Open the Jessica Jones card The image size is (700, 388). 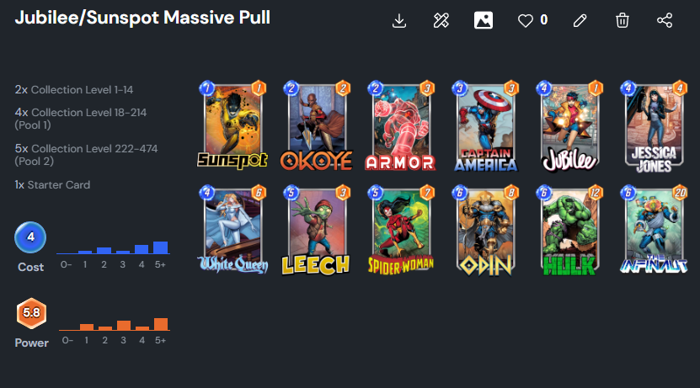pos(654,127)
